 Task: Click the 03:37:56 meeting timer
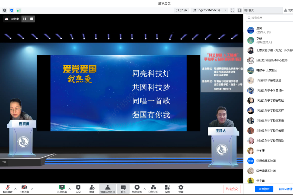(181, 10)
